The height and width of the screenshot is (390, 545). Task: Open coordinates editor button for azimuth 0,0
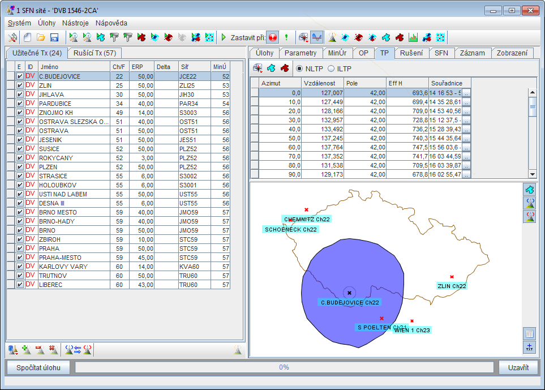pos(466,93)
